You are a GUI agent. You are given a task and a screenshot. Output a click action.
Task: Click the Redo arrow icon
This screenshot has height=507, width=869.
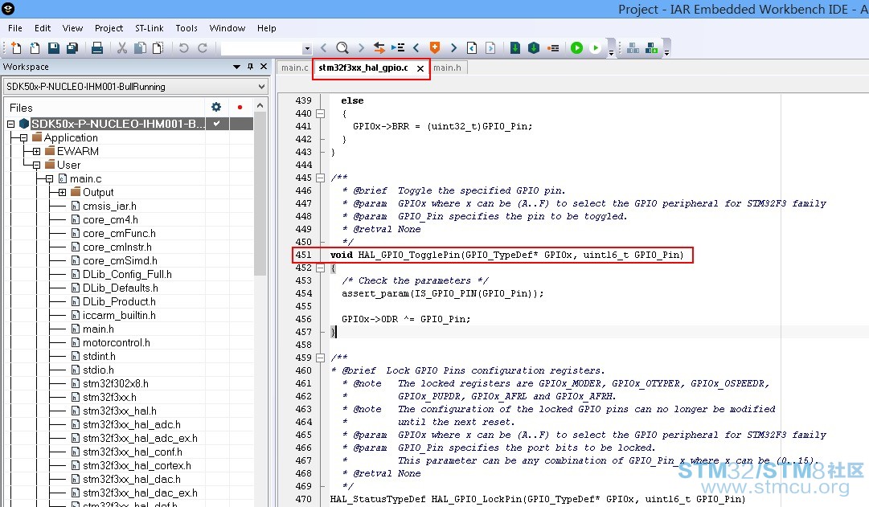(203, 48)
